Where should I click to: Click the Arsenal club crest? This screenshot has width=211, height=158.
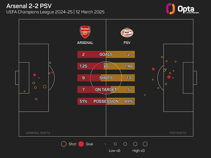pos(85,32)
